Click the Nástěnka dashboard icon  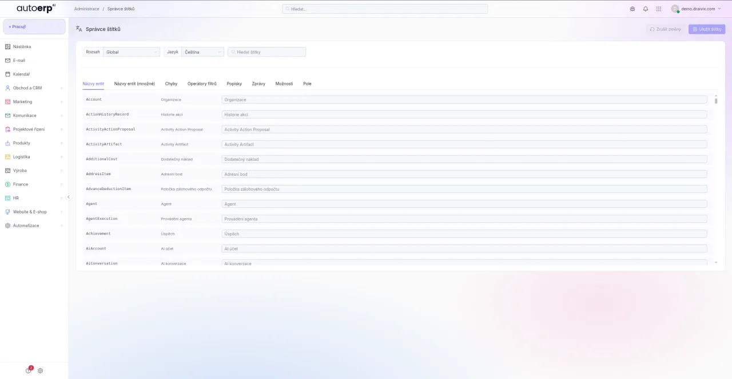[x=8, y=47]
